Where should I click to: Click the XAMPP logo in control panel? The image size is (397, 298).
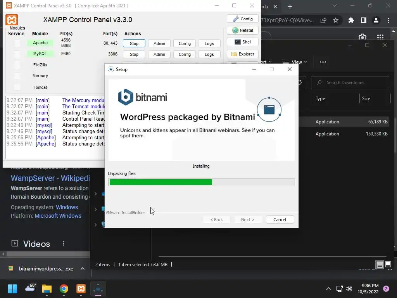(x=12, y=20)
